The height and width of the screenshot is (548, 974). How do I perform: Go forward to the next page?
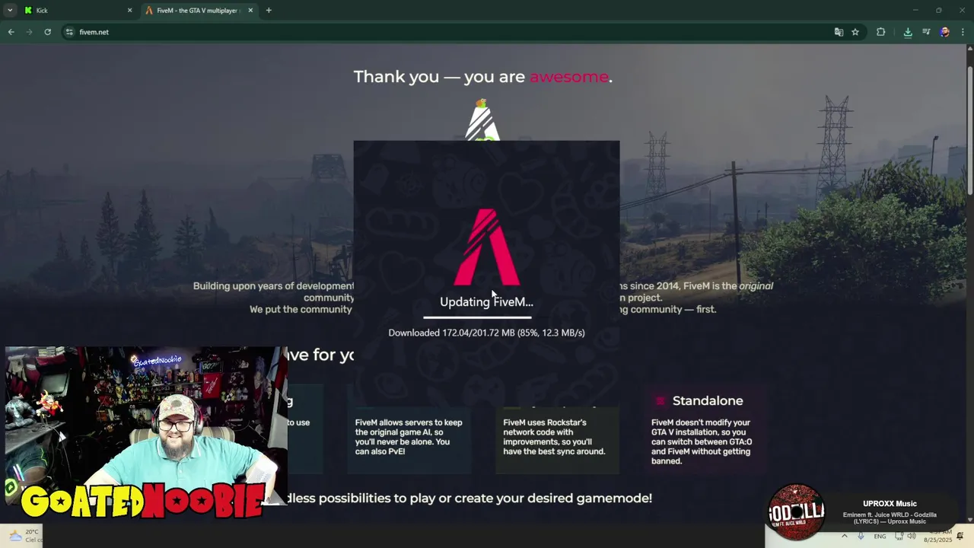pyautogui.click(x=29, y=32)
